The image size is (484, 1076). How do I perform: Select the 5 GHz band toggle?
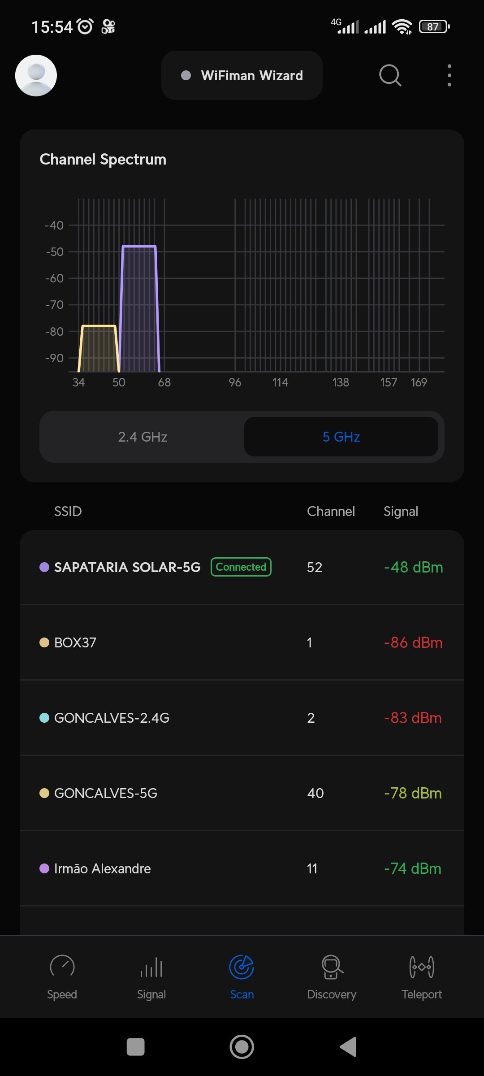click(x=341, y=437)
